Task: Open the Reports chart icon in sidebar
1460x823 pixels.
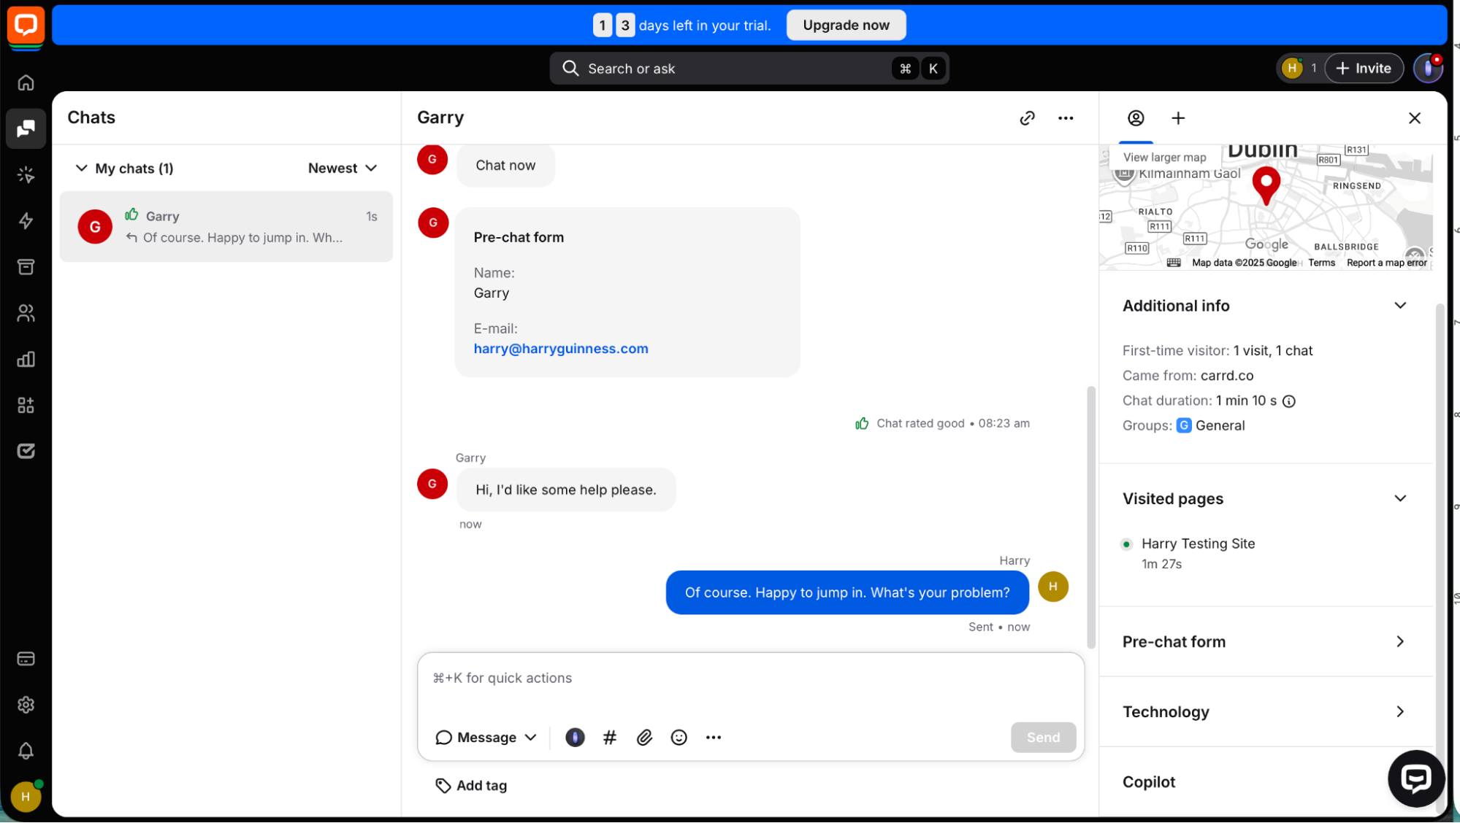Action: coord(26,358)
